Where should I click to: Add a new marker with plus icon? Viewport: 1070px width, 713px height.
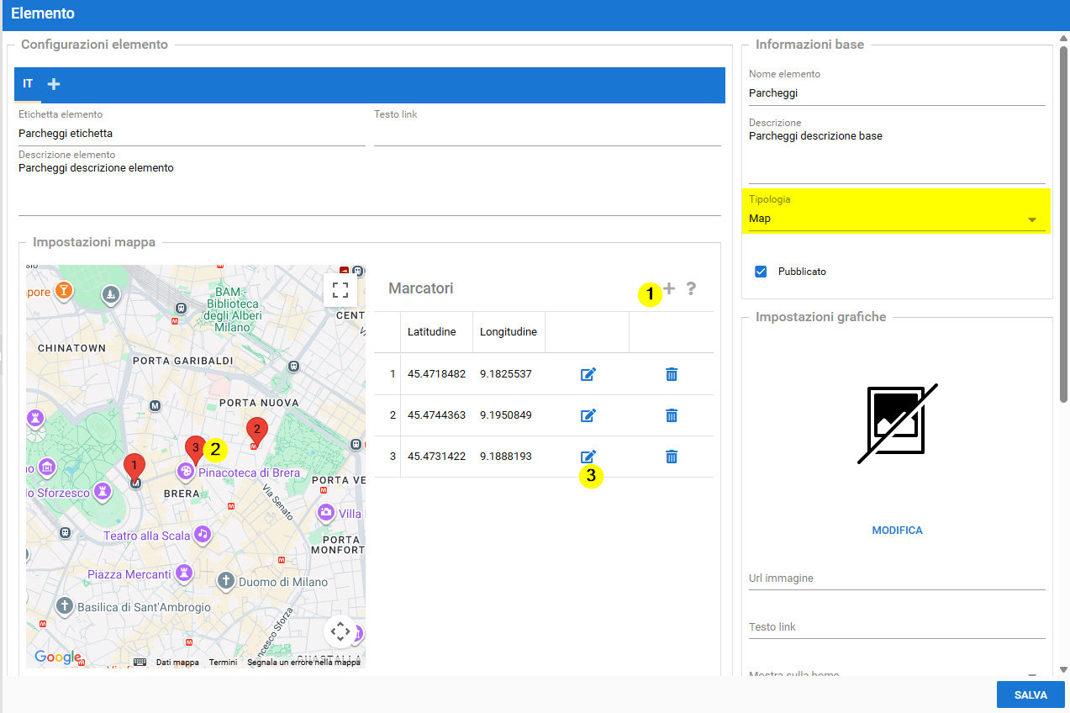[669, 289]
